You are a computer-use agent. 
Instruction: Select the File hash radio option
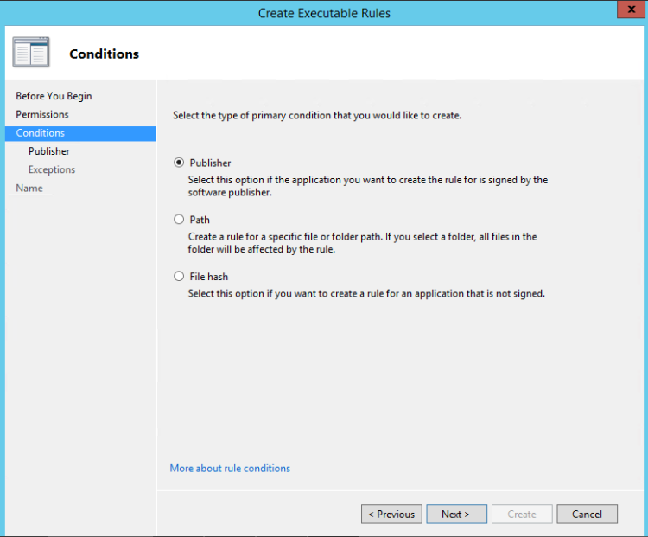[179, 277]
